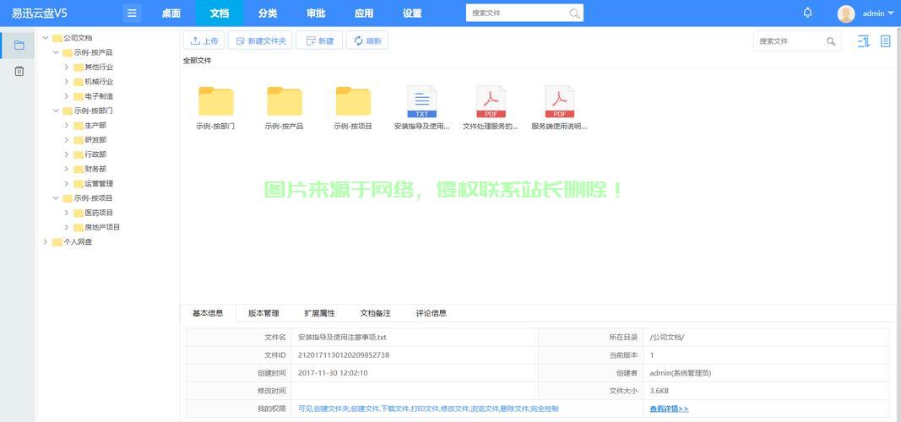Open the 应用 top menu

[x=364, y=14]
